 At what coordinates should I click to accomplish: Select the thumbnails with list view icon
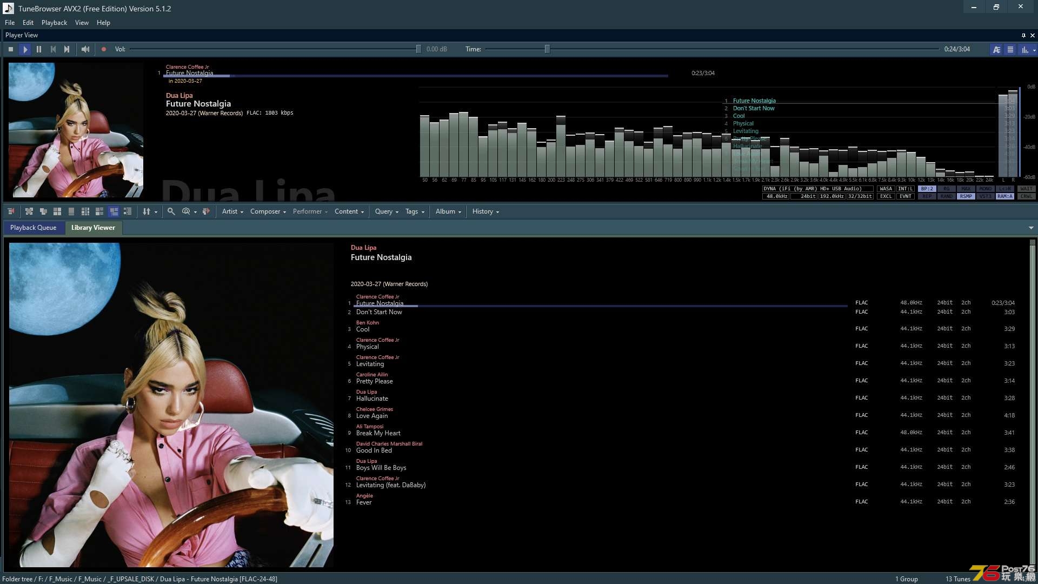click(99, 211)
